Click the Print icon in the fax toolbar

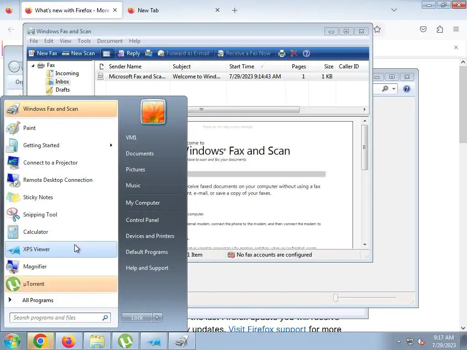pyautogui.click(x=282, y=53)
